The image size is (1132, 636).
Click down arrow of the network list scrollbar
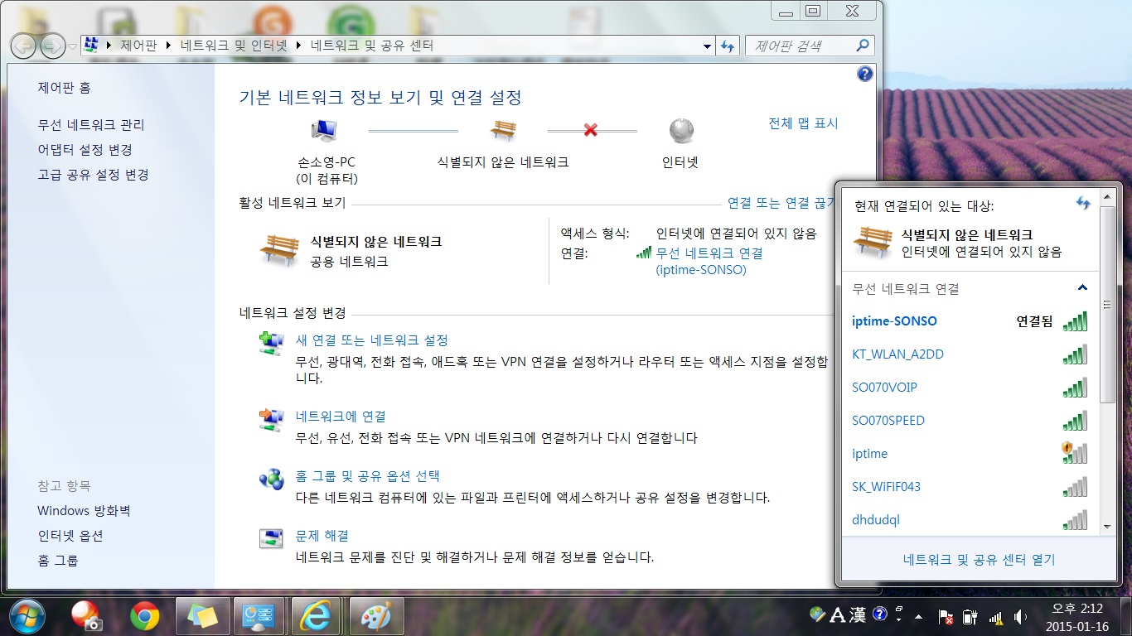[x=1107, y=526]
